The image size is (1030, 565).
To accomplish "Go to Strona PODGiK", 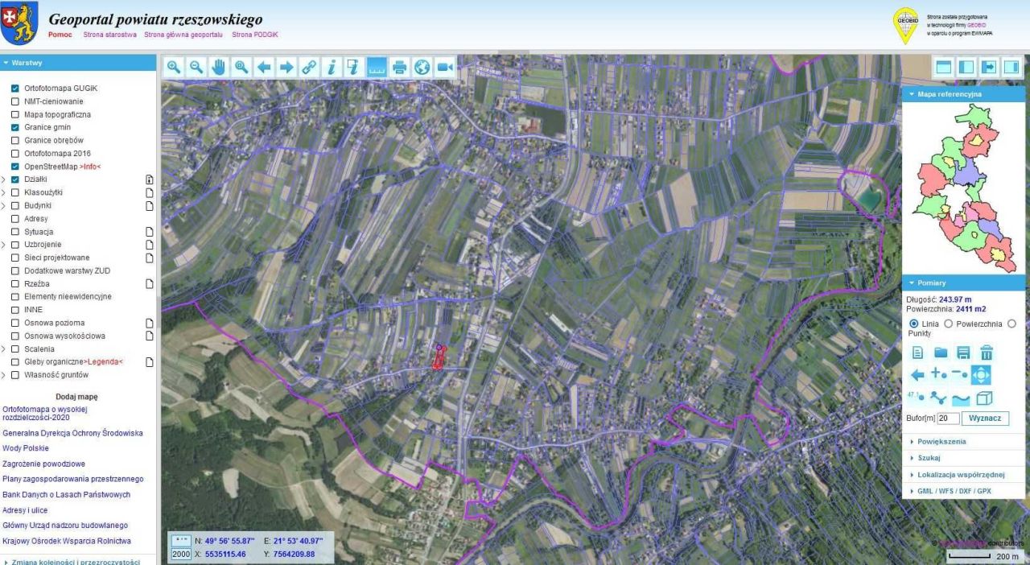I will pos(254,35).
